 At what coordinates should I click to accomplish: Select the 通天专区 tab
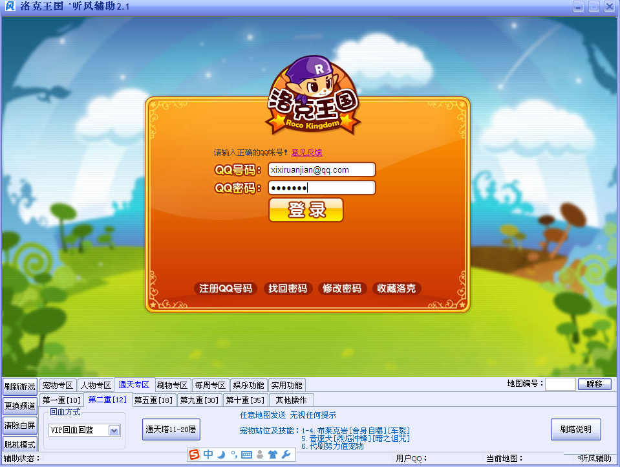click(134, 385)
